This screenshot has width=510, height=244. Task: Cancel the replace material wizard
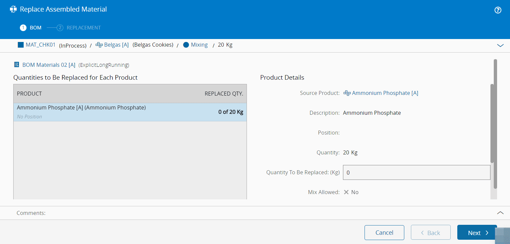click(x=384, y=232)
